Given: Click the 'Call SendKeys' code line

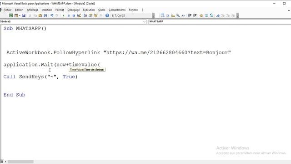Looking at the screenshot, I should click(x=40, y=77).
